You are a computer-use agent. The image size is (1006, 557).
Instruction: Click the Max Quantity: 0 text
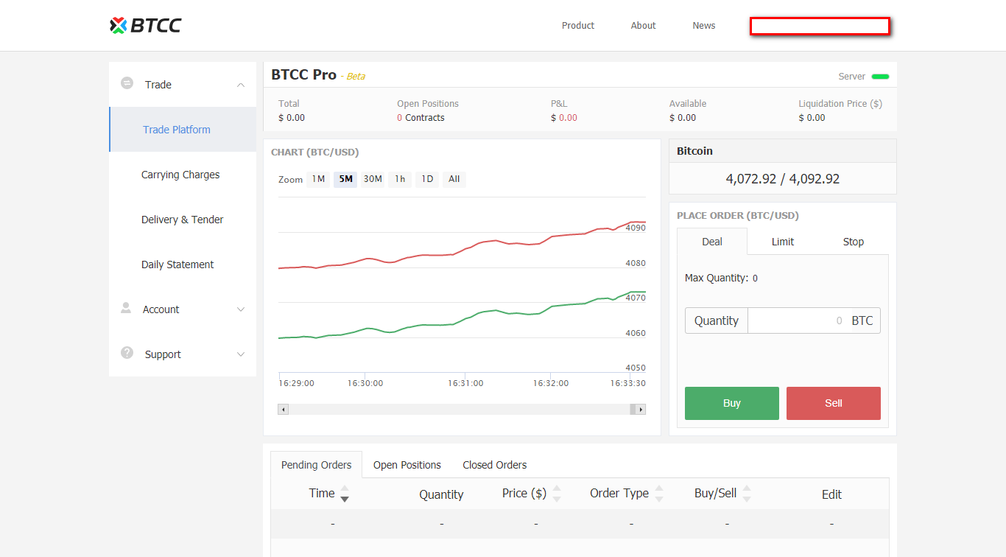pyautogui.click(x=722, y=278)
